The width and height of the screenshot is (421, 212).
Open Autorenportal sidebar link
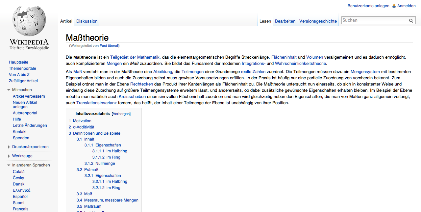click(x=25, y=113)
